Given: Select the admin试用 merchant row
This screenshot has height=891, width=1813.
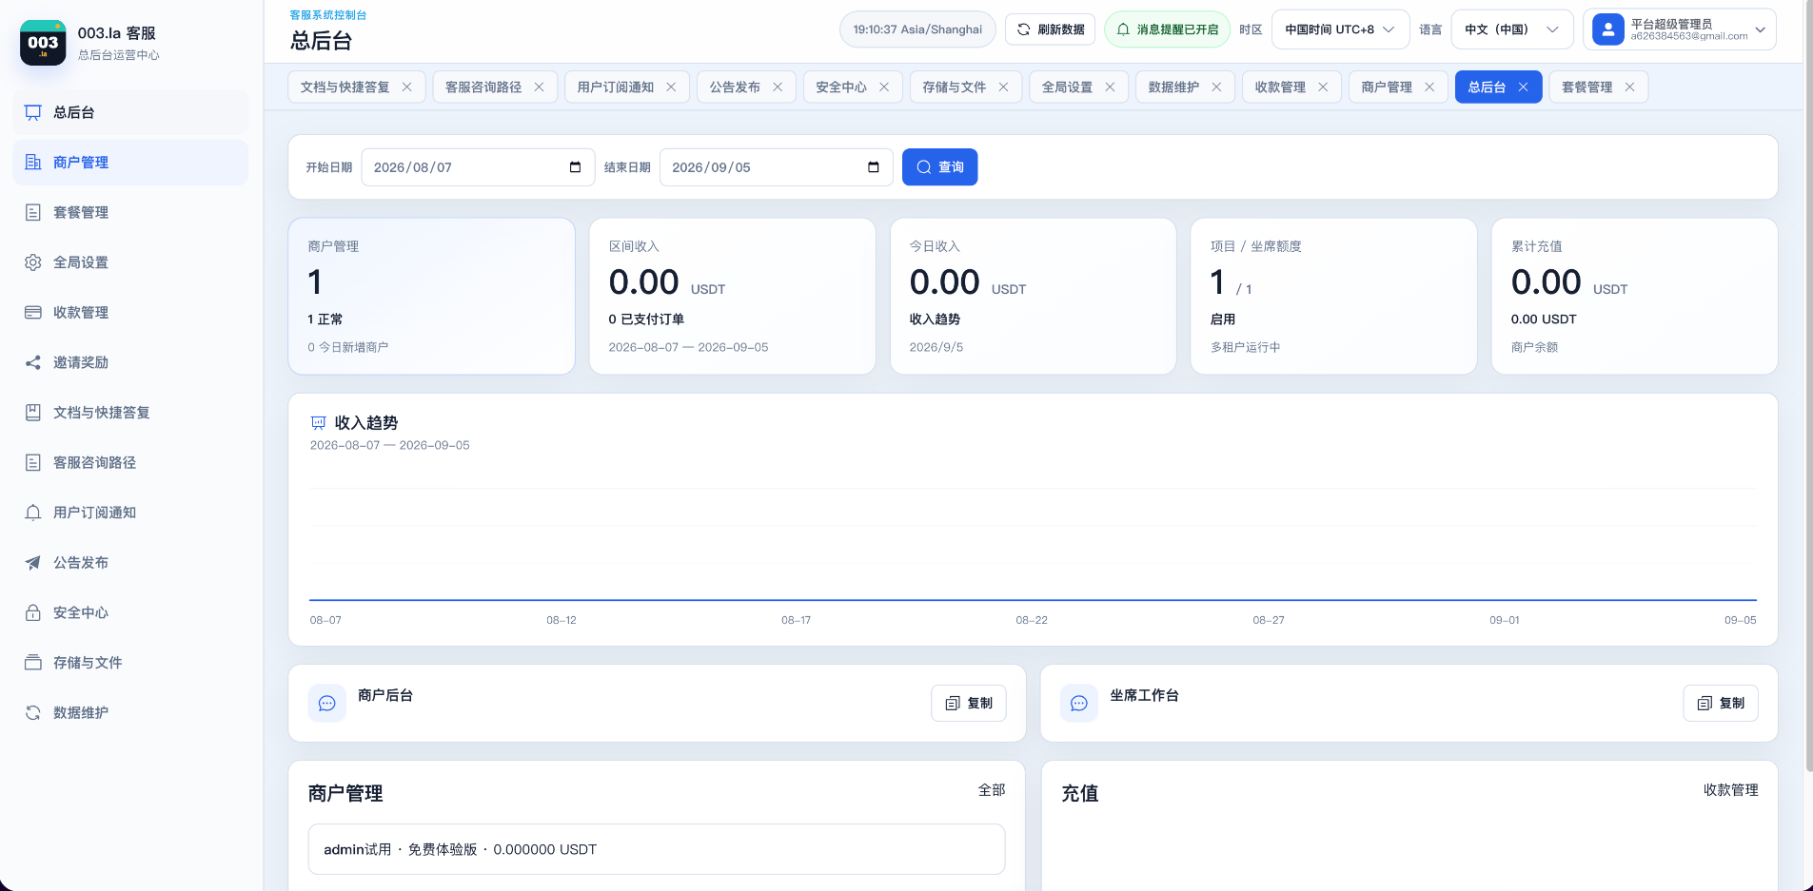Looking at the screenshot, I should (657, 849).
